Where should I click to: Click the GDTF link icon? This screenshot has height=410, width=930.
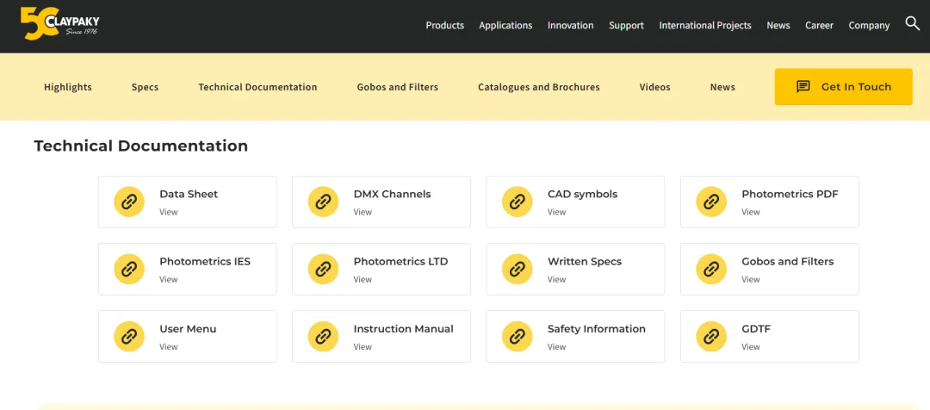pos(711,337)
